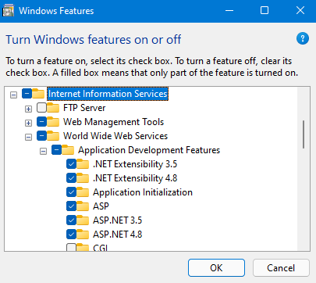Click the Internet Information Services folder icon
The height and width of the screenshot is (283, 316).
click(x=38, y=93)
